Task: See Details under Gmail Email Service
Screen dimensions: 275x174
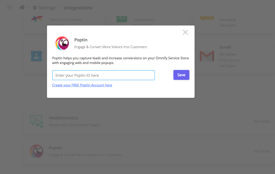Action: click(x=227, y=66)
